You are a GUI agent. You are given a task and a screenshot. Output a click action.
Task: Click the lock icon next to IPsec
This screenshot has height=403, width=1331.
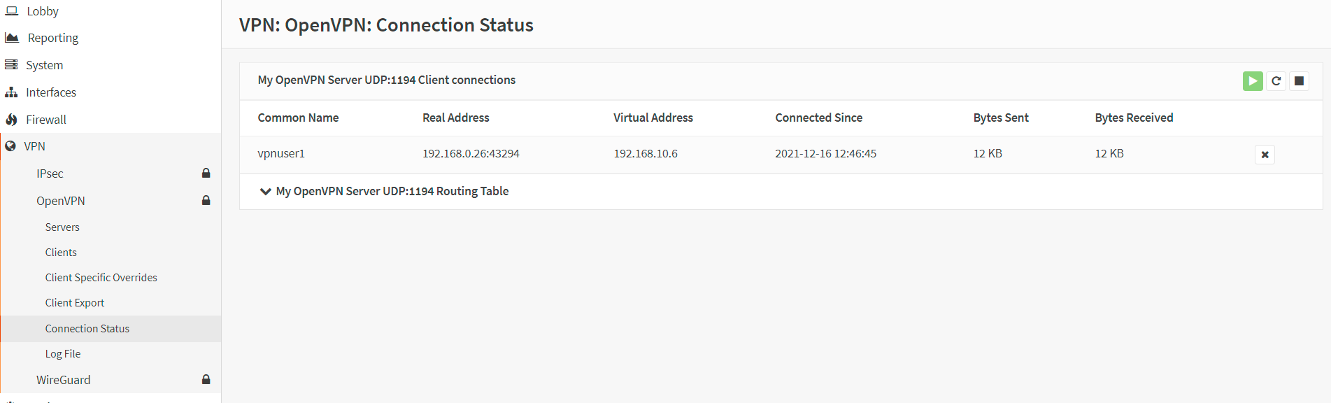coord(206,173)
